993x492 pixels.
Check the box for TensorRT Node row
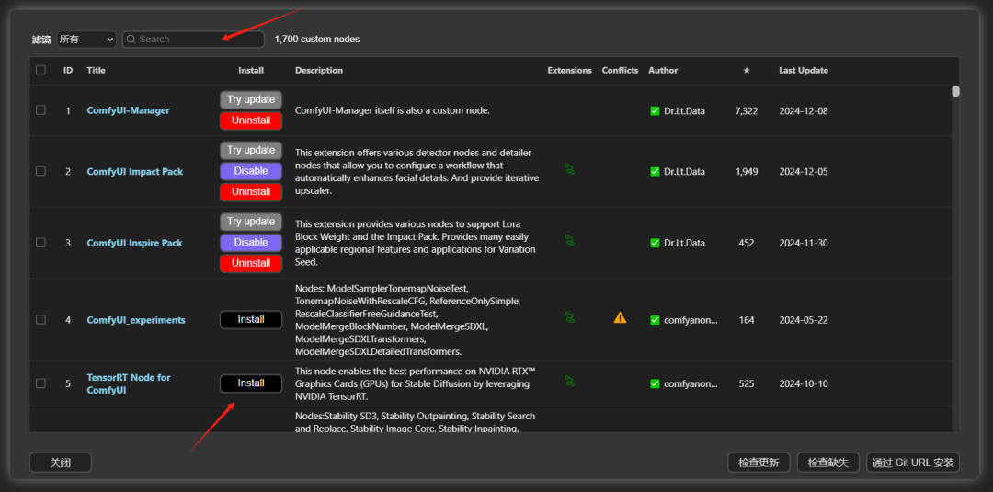coord(40,383)
